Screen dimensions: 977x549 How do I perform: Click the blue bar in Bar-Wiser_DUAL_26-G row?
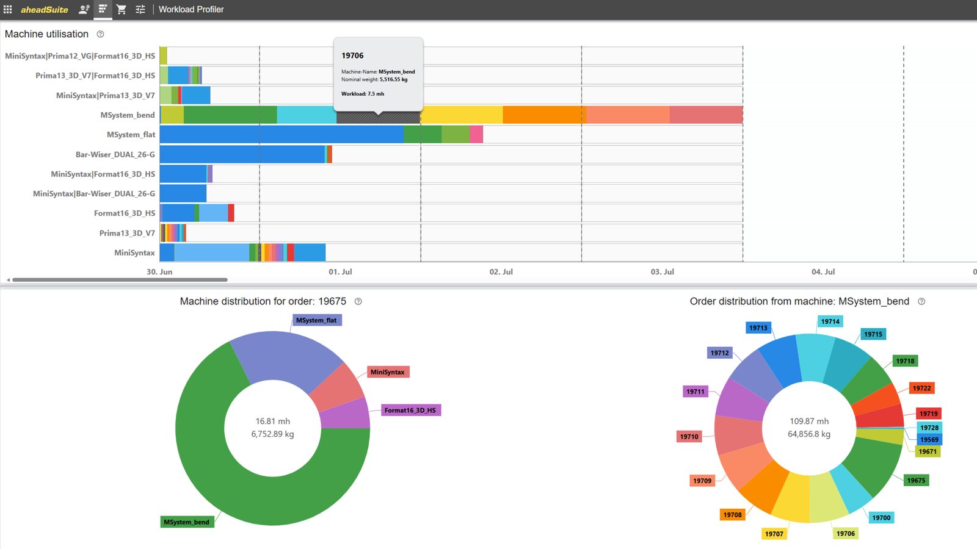click(242, 154)
